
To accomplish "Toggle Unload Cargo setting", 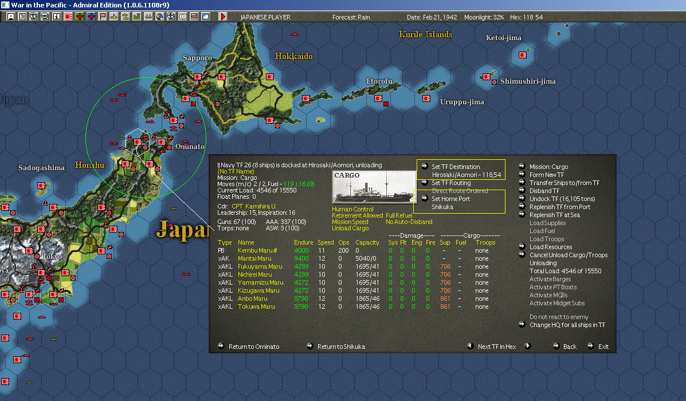I will pos(350,228).
